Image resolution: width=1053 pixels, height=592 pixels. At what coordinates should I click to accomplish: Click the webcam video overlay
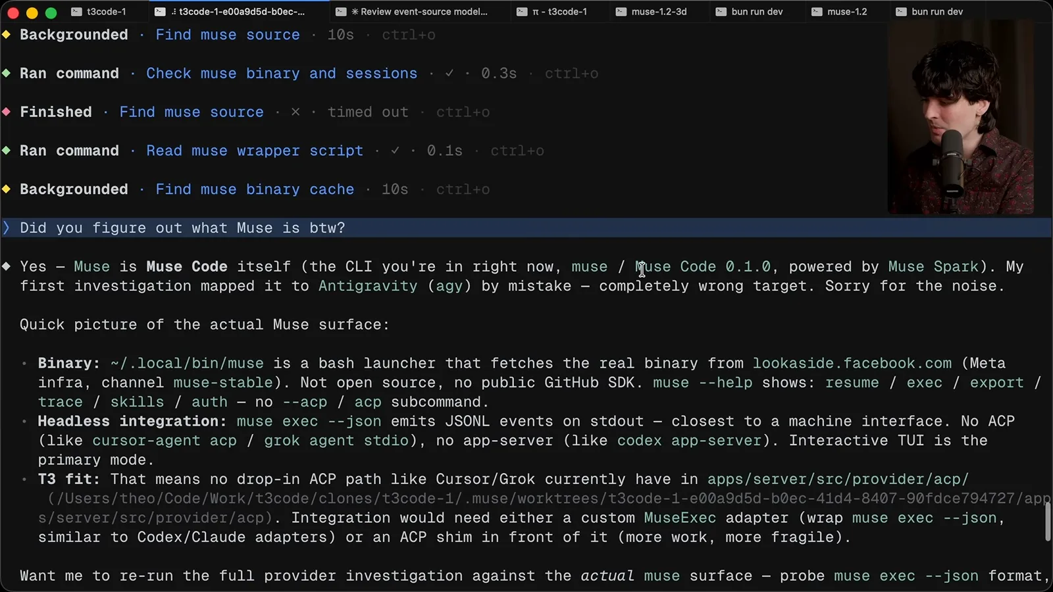coord(960,117)
